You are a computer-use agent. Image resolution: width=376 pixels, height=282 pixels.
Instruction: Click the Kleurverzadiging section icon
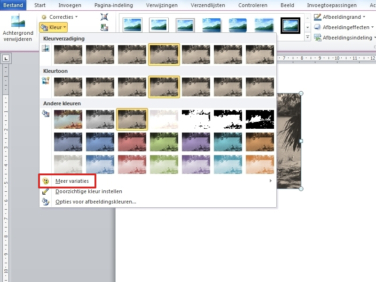[x=46, y=48]
